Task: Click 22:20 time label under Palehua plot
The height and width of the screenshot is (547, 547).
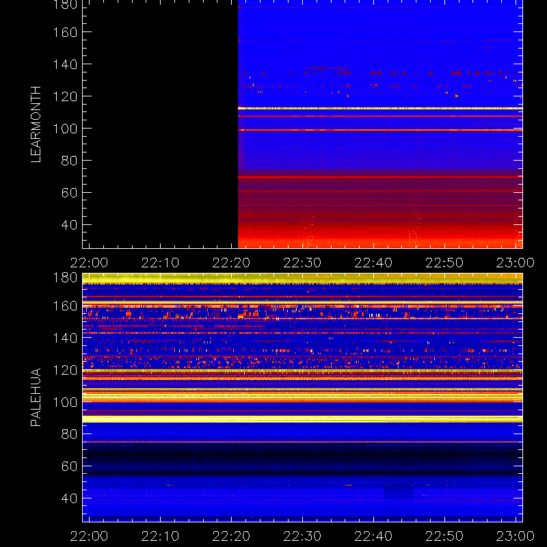Action: coord(231,536)
